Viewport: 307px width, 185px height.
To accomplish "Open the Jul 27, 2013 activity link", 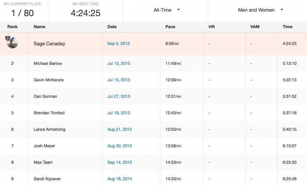I will point(118,97).
